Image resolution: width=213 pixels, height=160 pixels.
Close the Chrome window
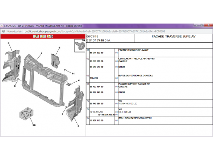tap(209, 25)
